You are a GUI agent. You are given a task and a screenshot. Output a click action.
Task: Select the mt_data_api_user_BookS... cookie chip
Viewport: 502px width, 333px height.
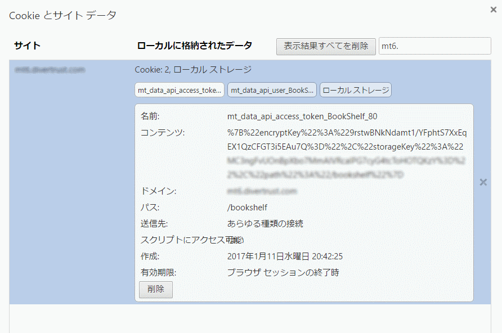click(x=272, y=90)
